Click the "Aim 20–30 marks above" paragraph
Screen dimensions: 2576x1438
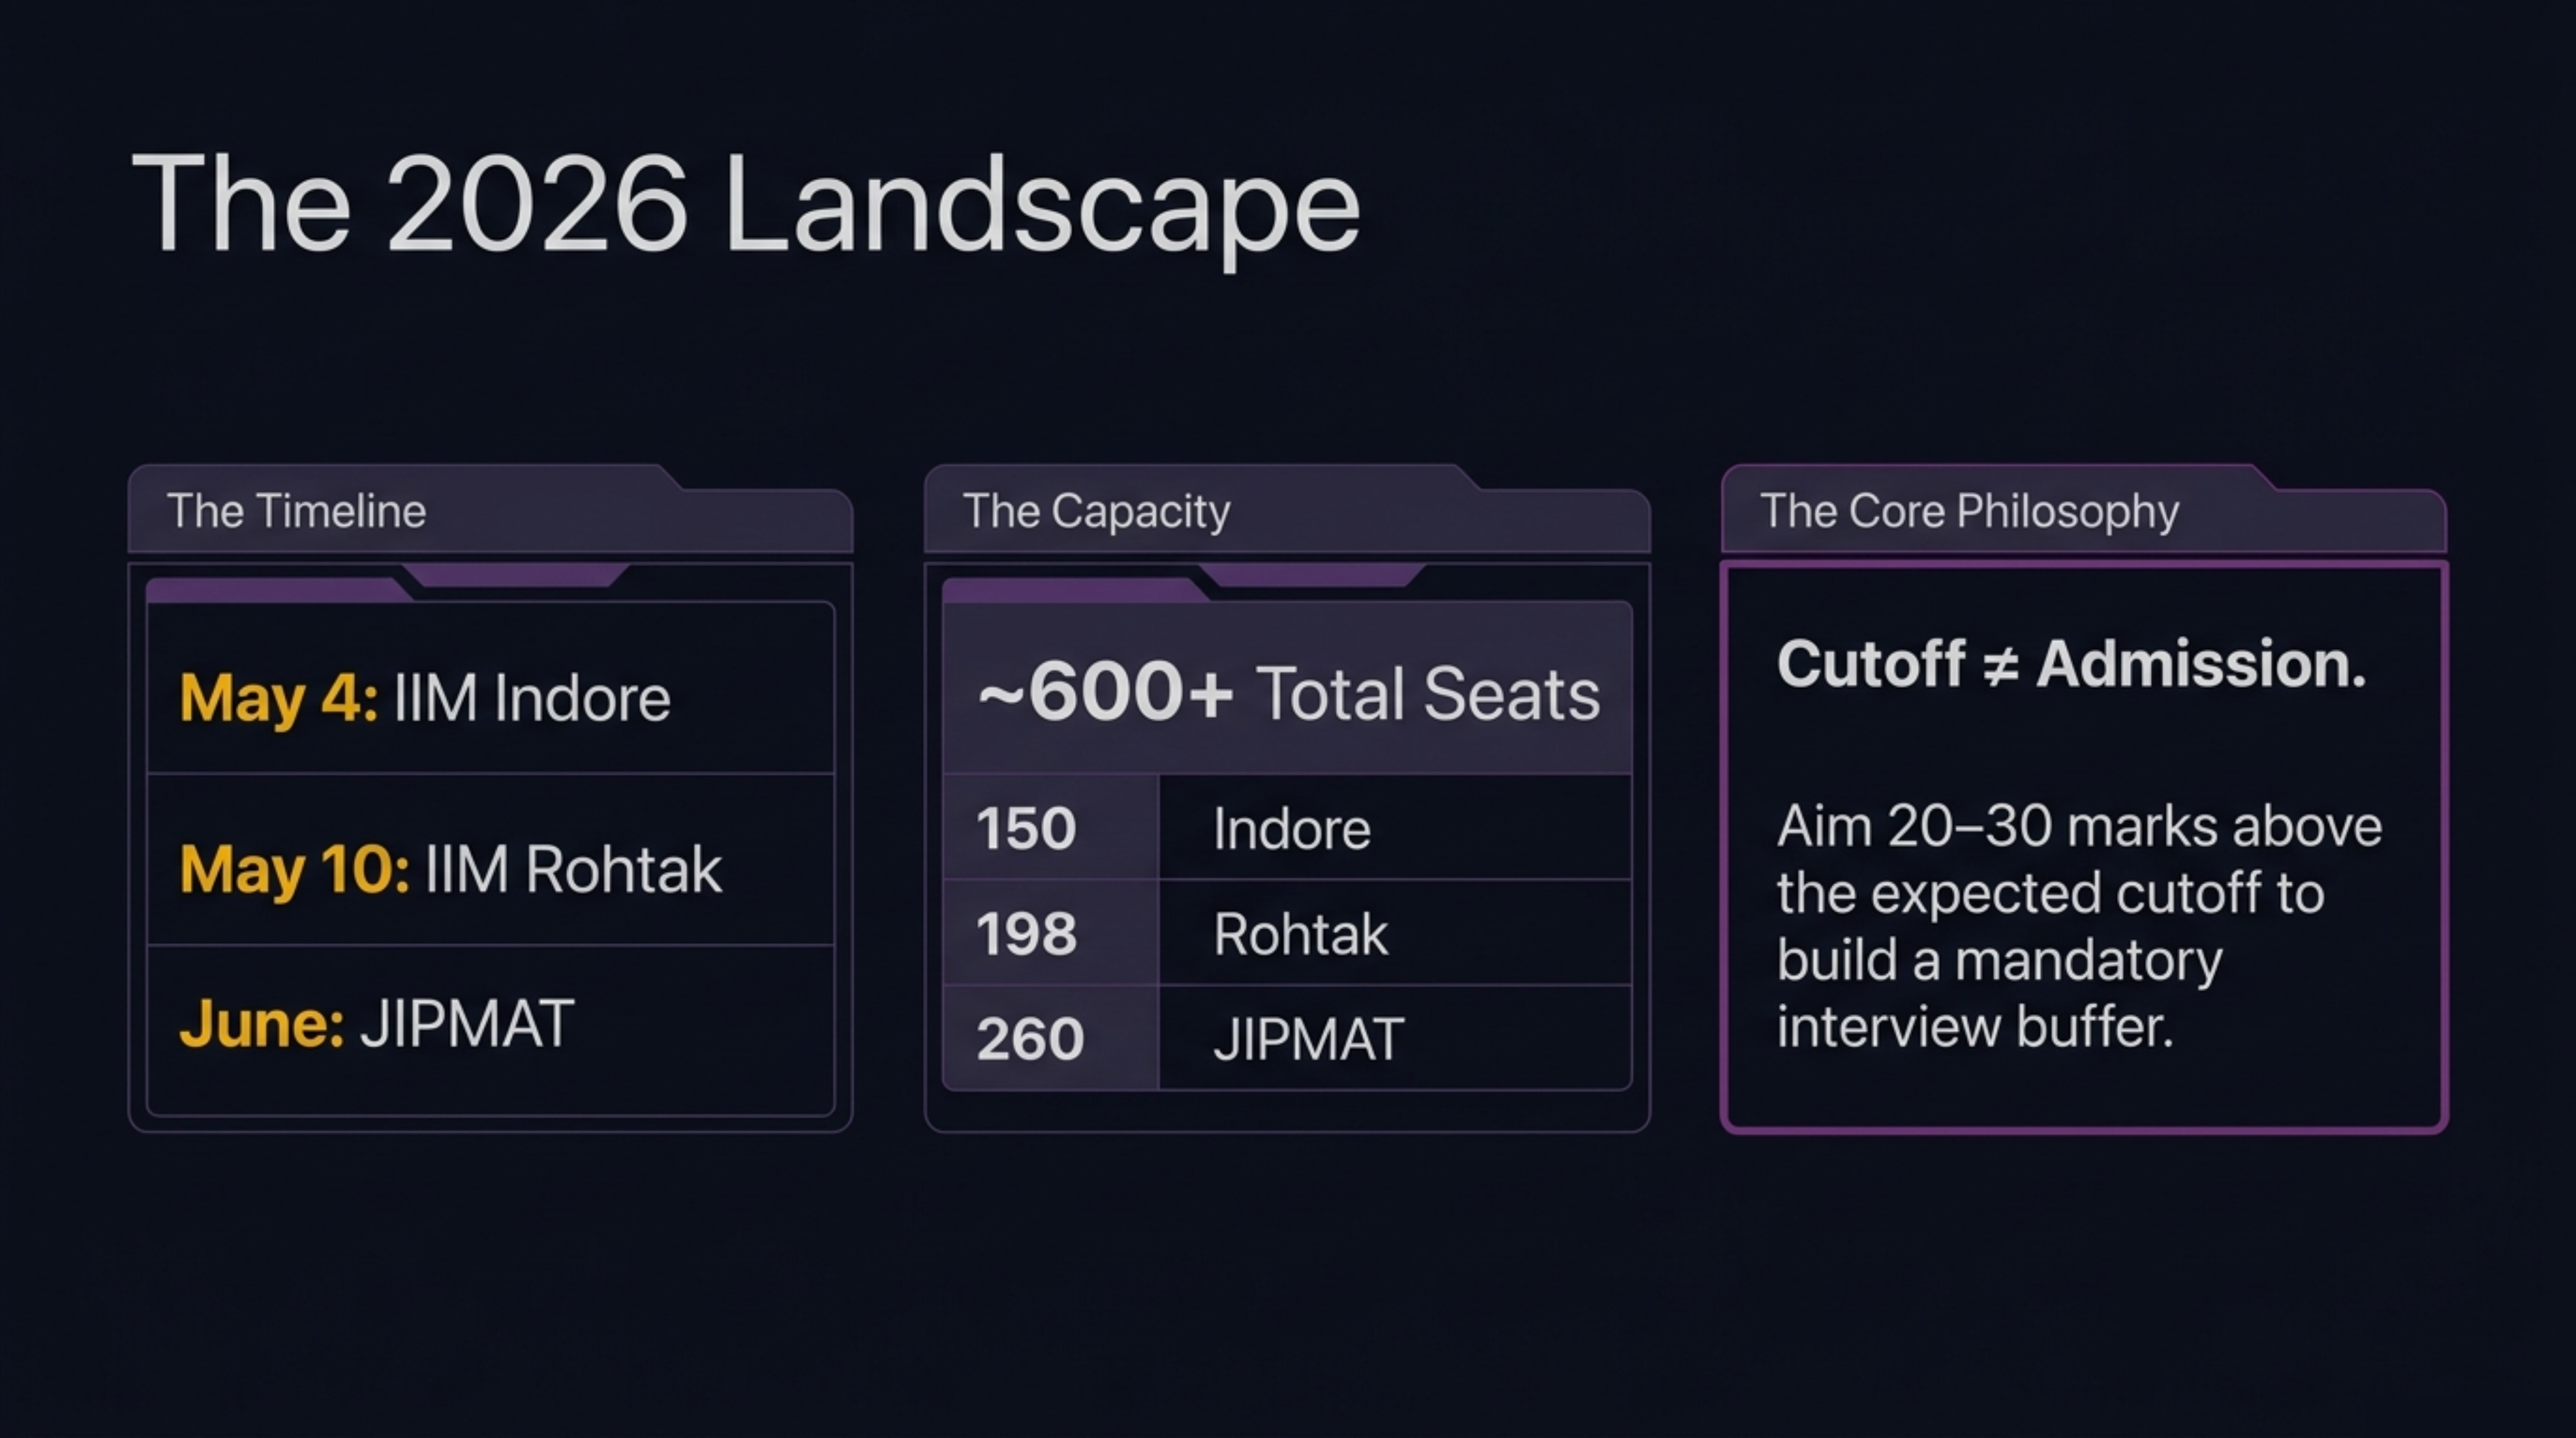point(2078,926)
